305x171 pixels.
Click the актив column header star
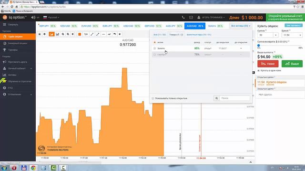pyautogui.click(x=154, y=42)
